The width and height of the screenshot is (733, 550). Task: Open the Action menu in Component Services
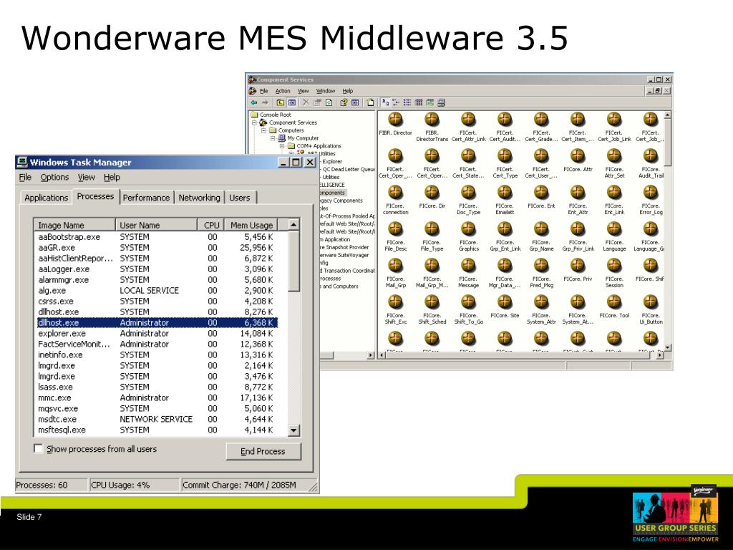pyautogui.click(x=282, y=91)
